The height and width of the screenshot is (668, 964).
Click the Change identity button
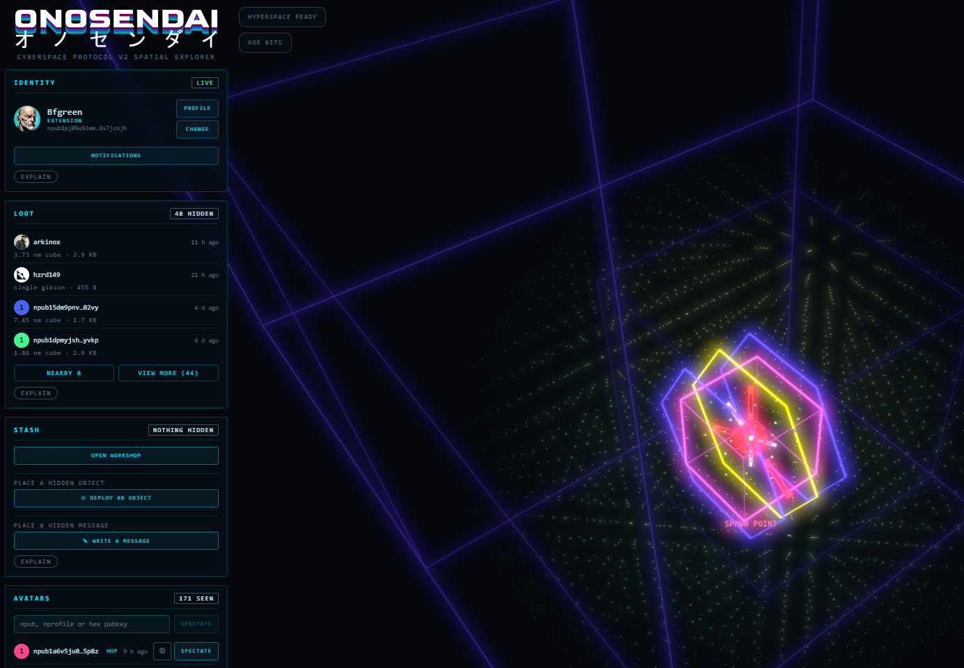pyautogui.click(x=197, y=129)
